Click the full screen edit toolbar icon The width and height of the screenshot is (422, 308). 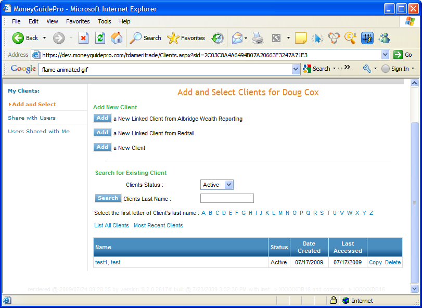[276, 38]
